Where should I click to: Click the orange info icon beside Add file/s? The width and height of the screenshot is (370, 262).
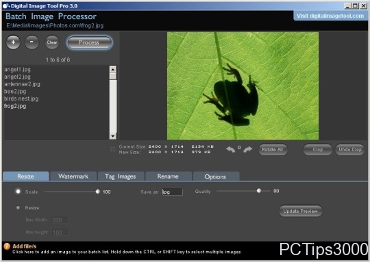pos(7,246)
